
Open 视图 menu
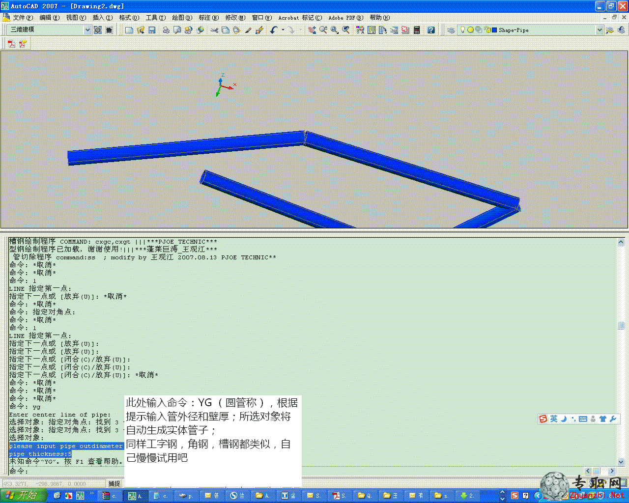76,18
